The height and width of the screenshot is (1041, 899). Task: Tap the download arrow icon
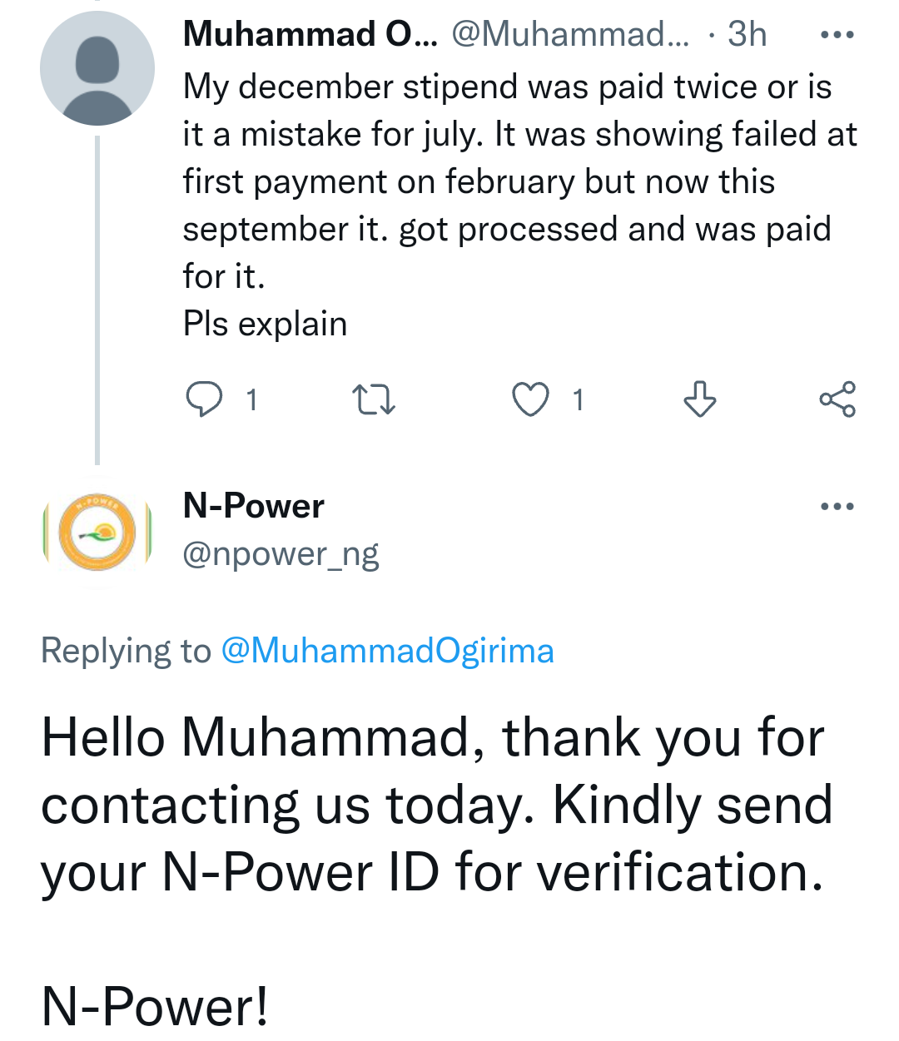(x=699, y=399)
